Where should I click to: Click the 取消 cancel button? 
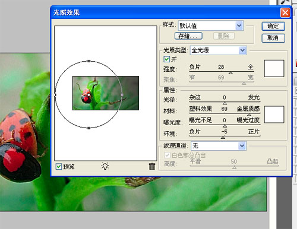tap(273, 38)
